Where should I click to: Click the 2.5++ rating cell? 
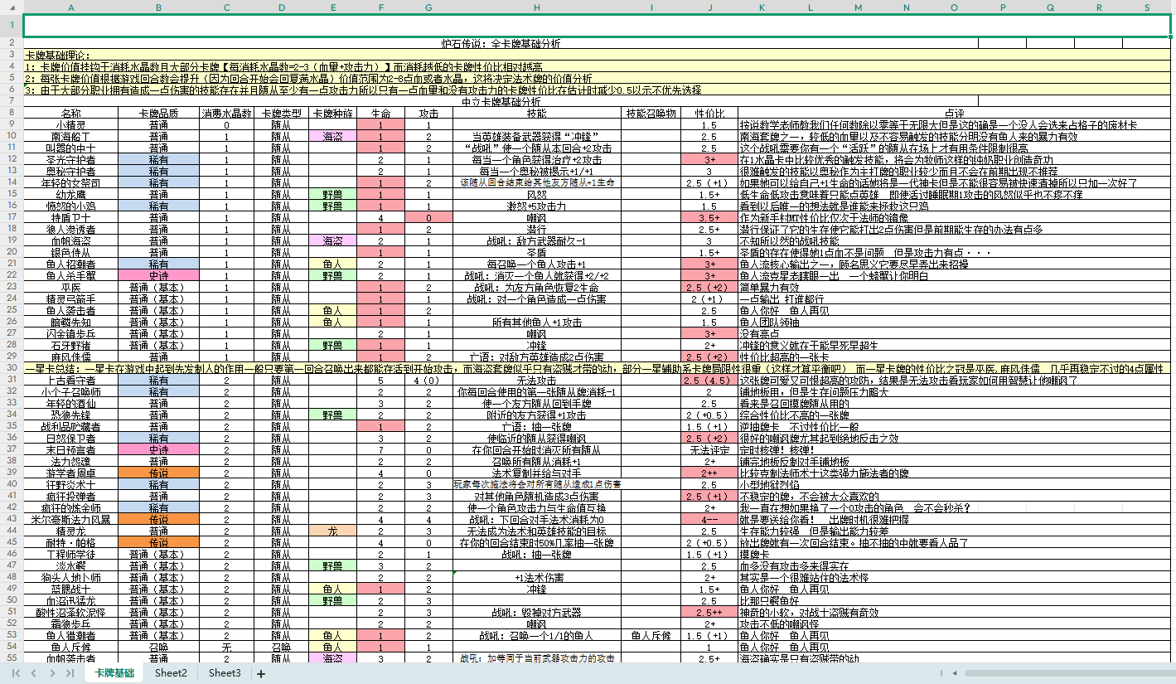tap(710, 612)
